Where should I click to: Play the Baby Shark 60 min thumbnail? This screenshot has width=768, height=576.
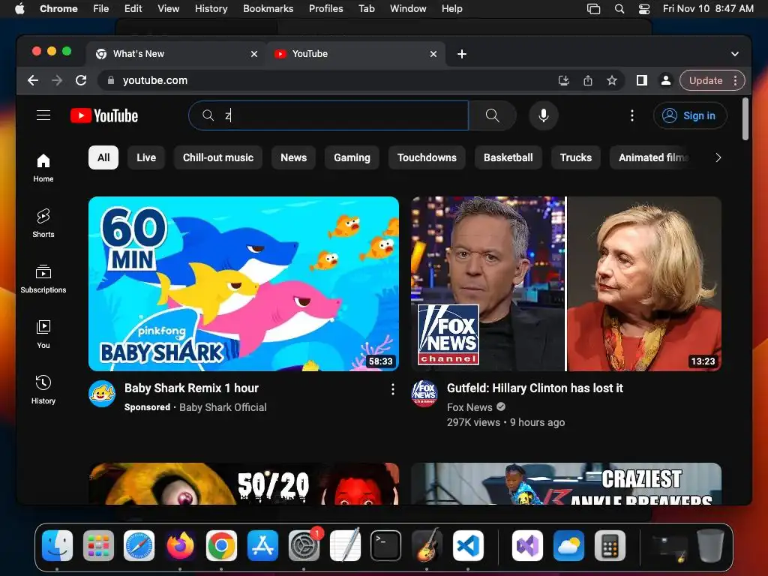pyautogui.click(x=244, y=283)
